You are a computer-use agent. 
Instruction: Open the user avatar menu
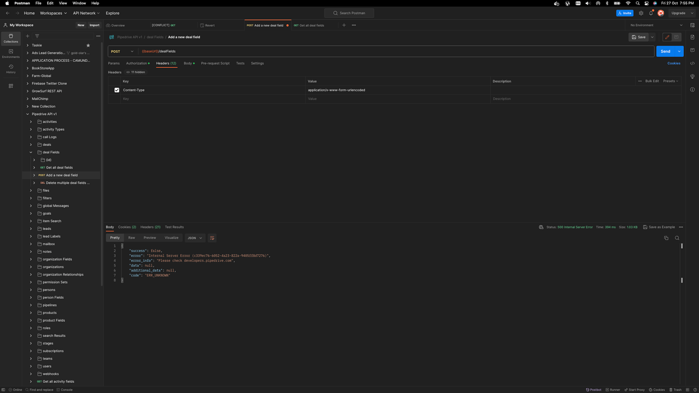tap(661, 13)
